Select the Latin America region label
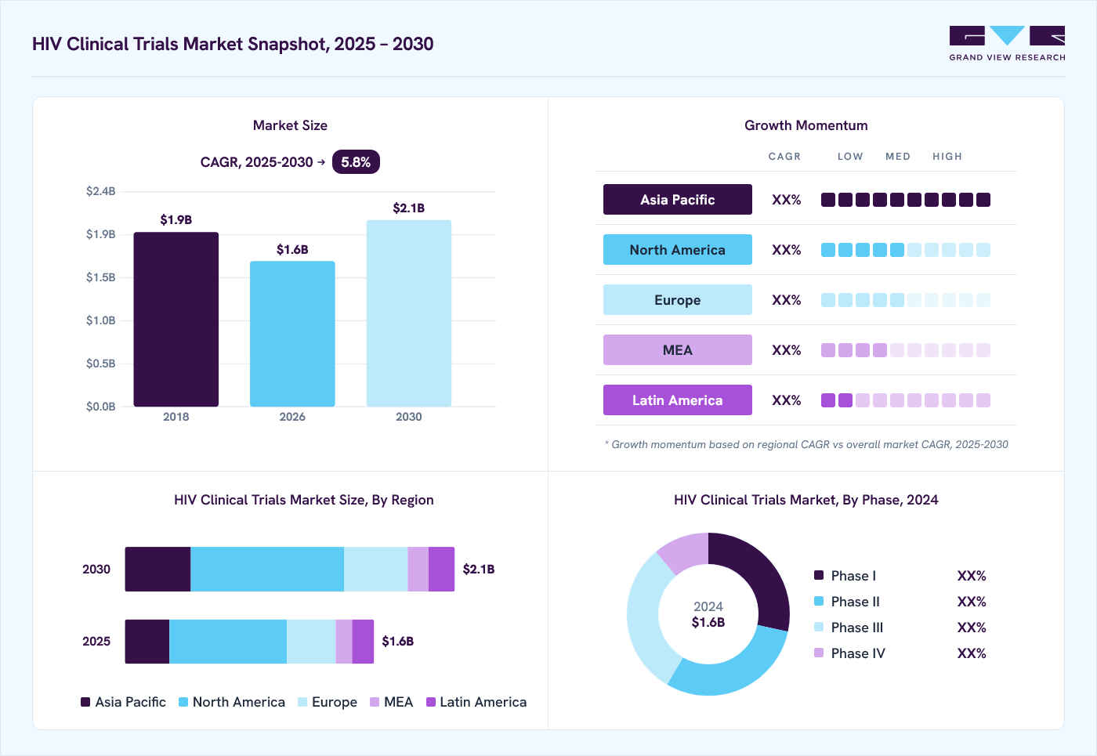Image resolution: width=1097 pixels, height=756 pixels. click(678, 400)
